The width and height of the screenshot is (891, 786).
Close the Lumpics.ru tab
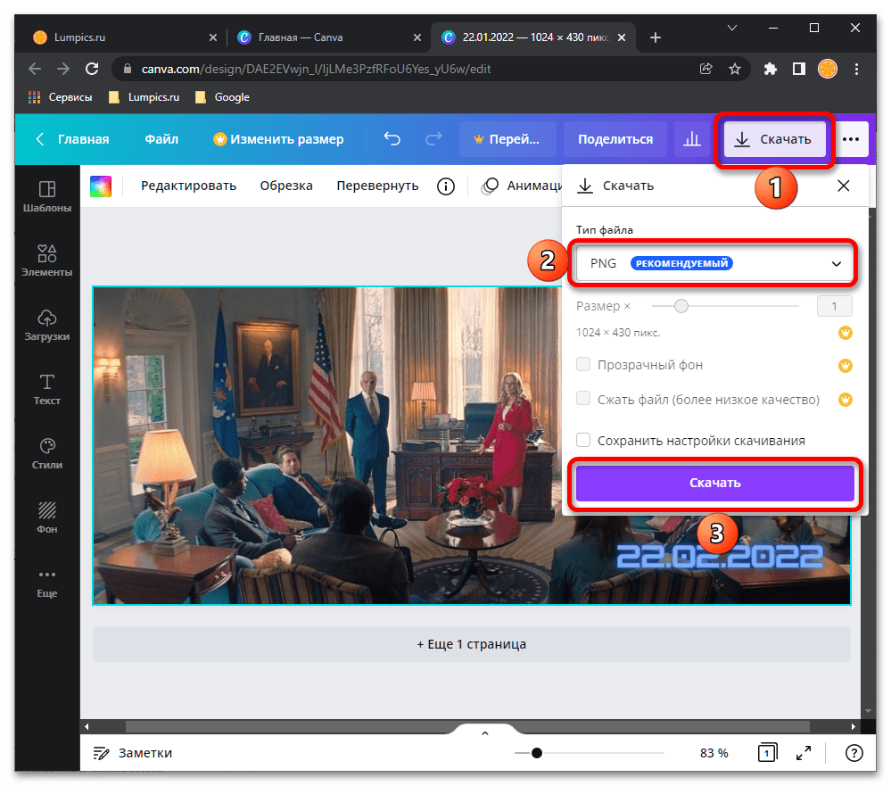coord(212,37)
